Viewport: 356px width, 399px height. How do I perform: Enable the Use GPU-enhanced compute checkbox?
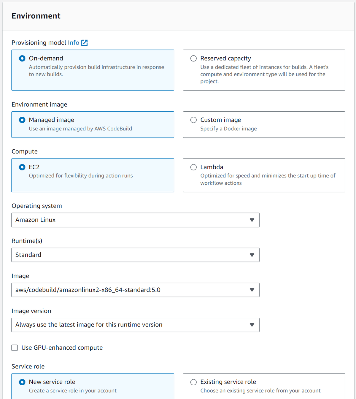pos(15,348)
